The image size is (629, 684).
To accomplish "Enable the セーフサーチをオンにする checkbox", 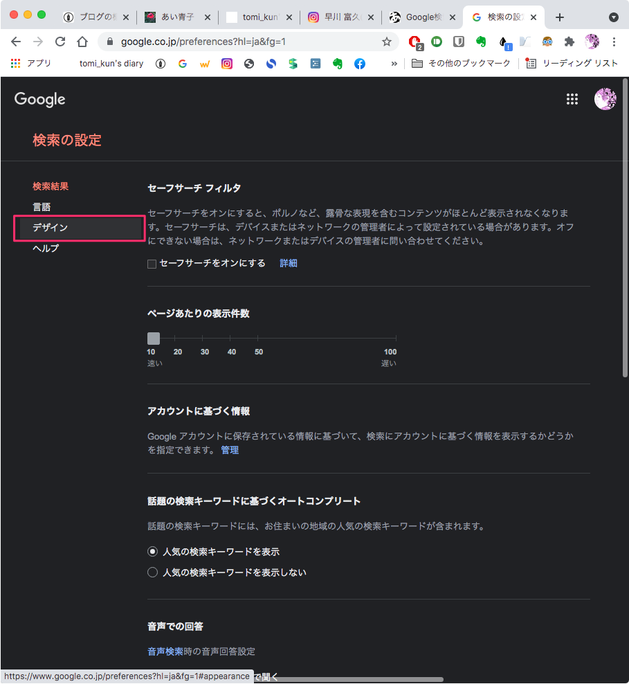I will pyautogui.click(x=152, y=264).
